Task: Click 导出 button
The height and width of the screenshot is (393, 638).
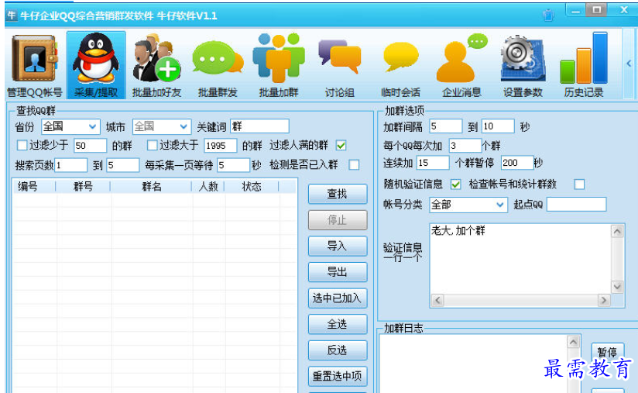Action: [x=338, y=272]
